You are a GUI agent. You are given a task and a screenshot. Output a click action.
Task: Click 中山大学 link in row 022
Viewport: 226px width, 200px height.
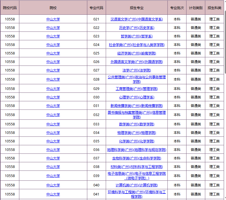[x=53, y=28]
